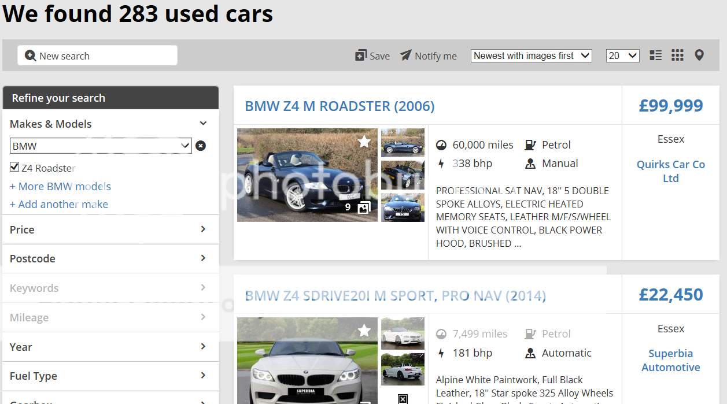Click the Notify me paper plane icon
Image resolution: width=727 pixels, height=404 pixels.
pyautogui.click(x=406, y=55)
